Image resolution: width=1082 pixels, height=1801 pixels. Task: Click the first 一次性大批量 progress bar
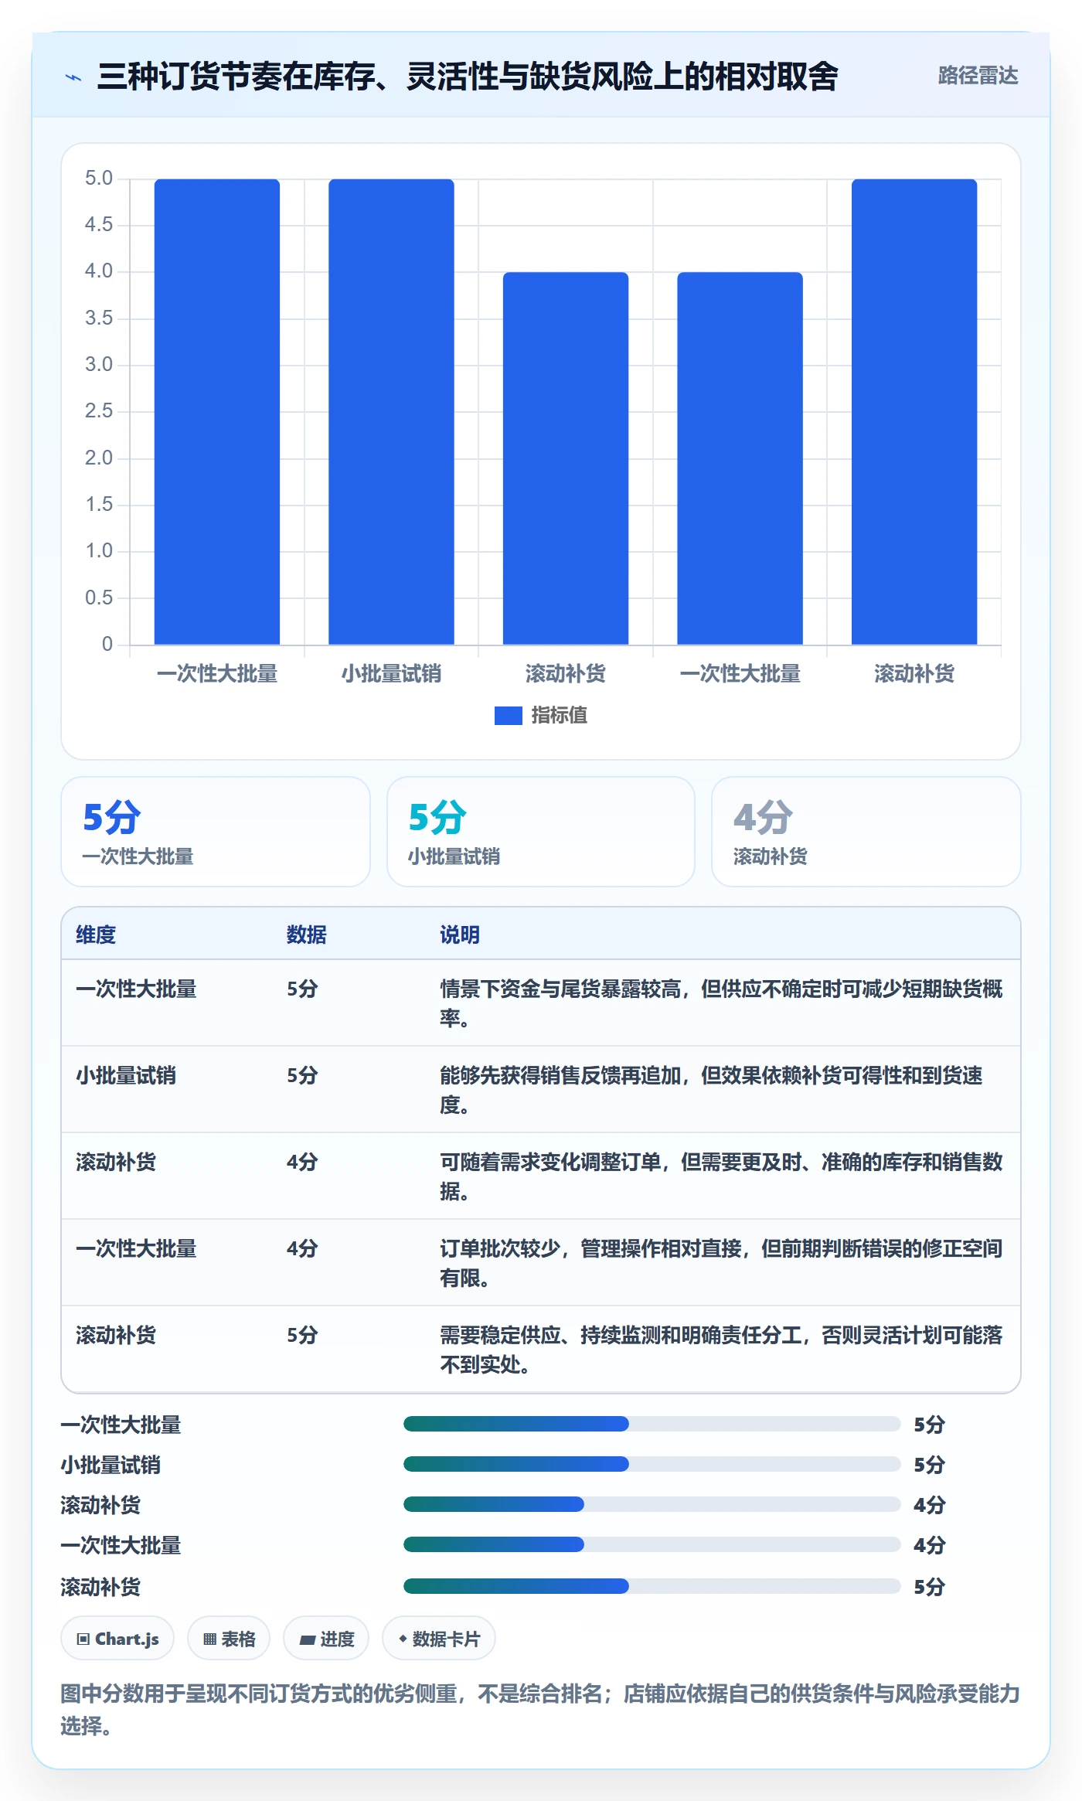click(x=652, y=1424)
